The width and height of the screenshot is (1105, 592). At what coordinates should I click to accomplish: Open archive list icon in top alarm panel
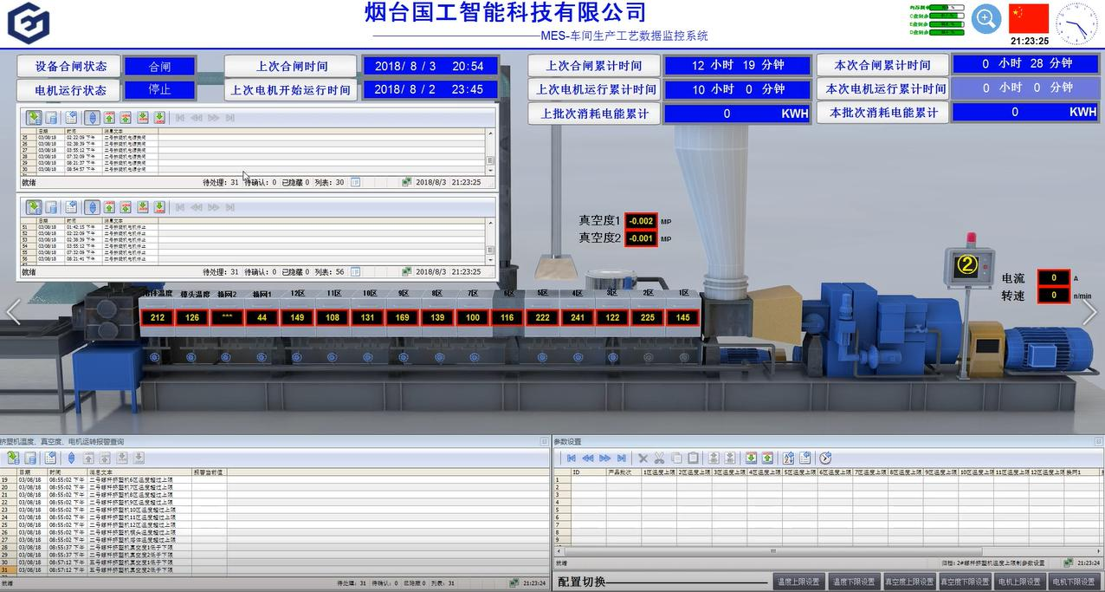point(52,117)
